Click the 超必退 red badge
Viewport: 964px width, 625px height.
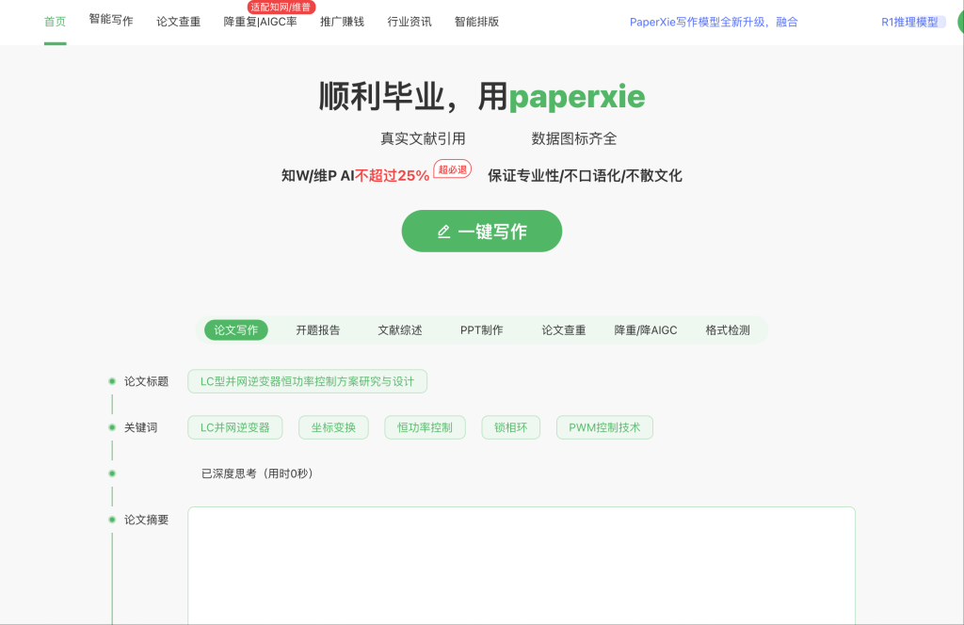pyautogui.click(x=453, y=169)
